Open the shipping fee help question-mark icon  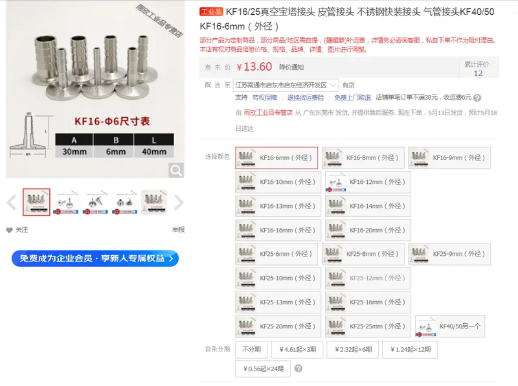477,98
